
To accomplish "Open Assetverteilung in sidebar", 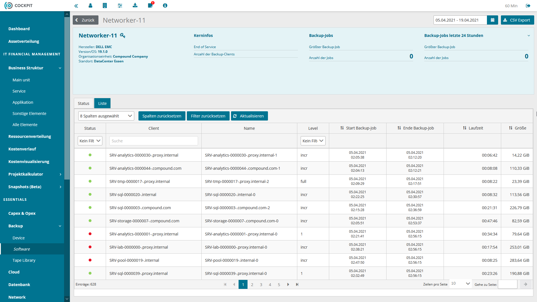I will pyautogui.click(x=24, y=41).
